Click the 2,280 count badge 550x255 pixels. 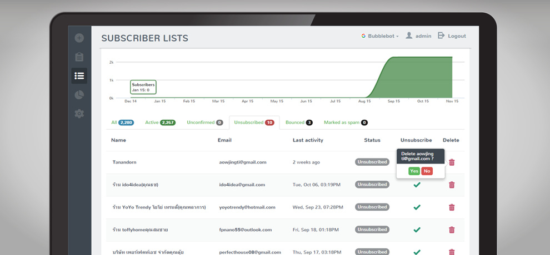(126, 123)
